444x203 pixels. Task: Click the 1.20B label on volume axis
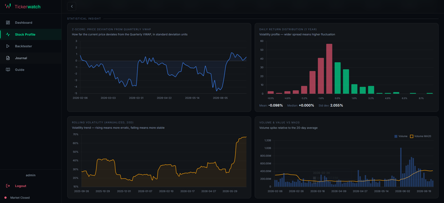pos(268,140)
